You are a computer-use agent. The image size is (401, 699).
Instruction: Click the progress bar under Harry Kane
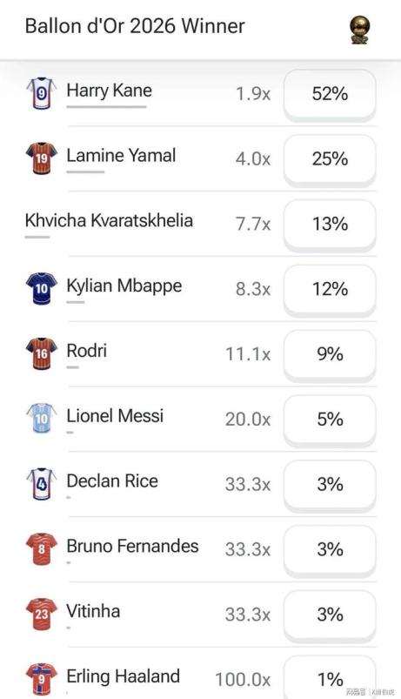pyautogui.click(x=106, y=107)
